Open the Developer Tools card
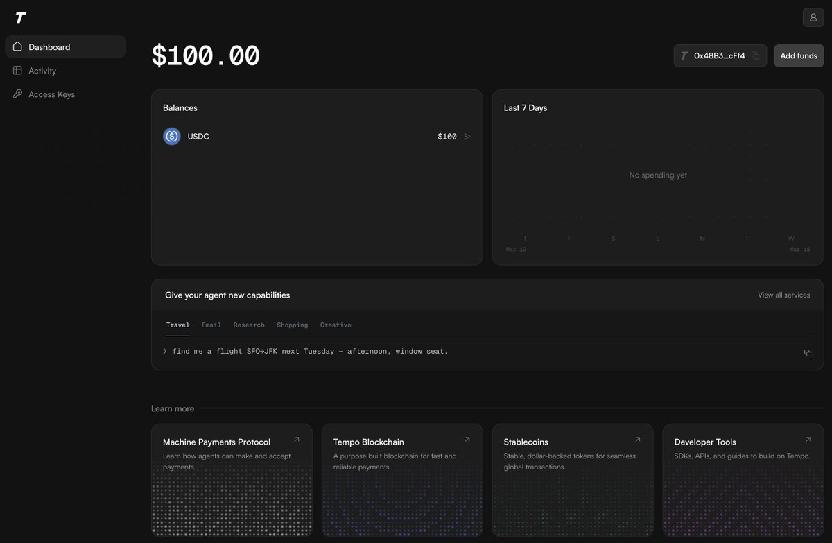The width and height of the screenshot is (832, 543). [x=743, y=480]
